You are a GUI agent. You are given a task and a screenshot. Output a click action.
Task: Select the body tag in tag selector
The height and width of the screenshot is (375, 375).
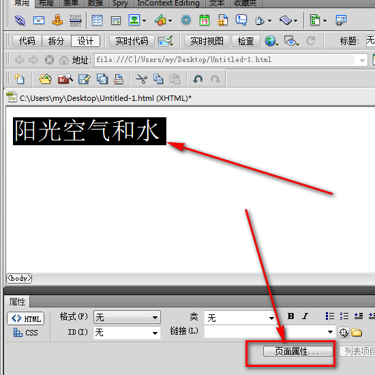[19, 279]
